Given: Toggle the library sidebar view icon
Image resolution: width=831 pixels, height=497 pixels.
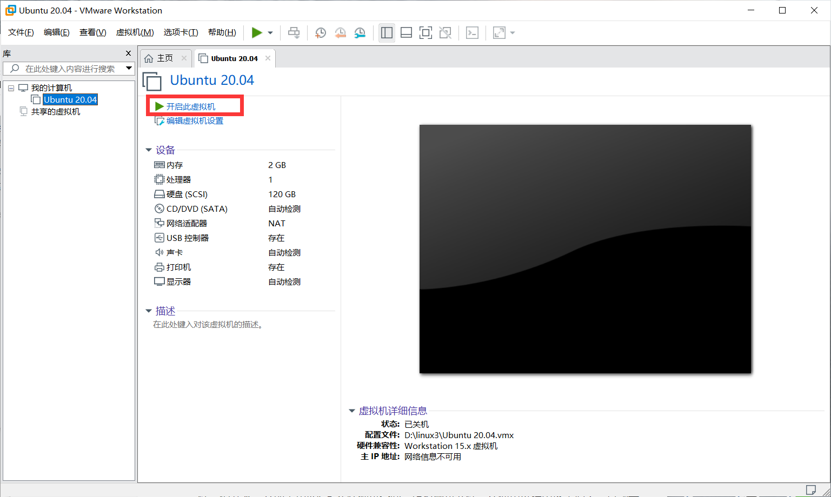Looking at the screenshot, I should (x=387, y=33).
